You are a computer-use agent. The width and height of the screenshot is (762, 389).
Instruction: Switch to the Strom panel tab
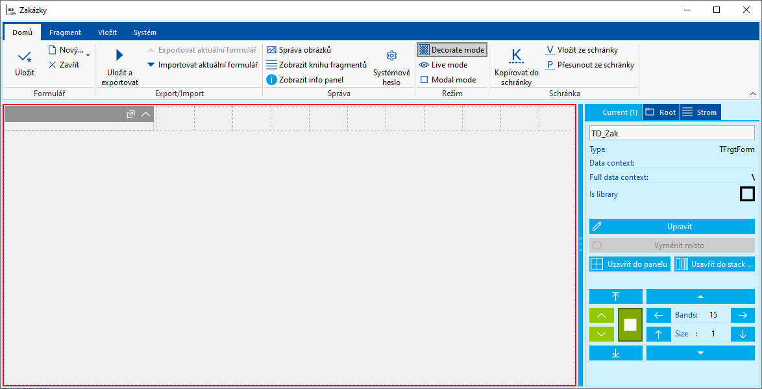click(x=701, y=112)
